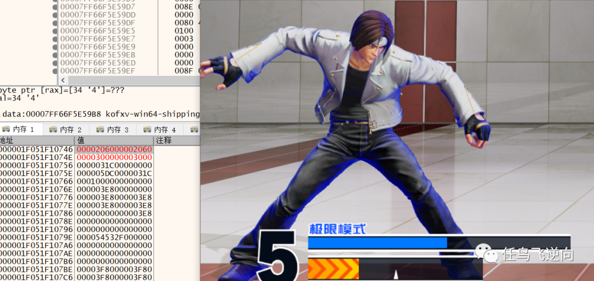Select red value 0000300000003000
This screenshot has width=594, height=281.
[x=114, y=157]
